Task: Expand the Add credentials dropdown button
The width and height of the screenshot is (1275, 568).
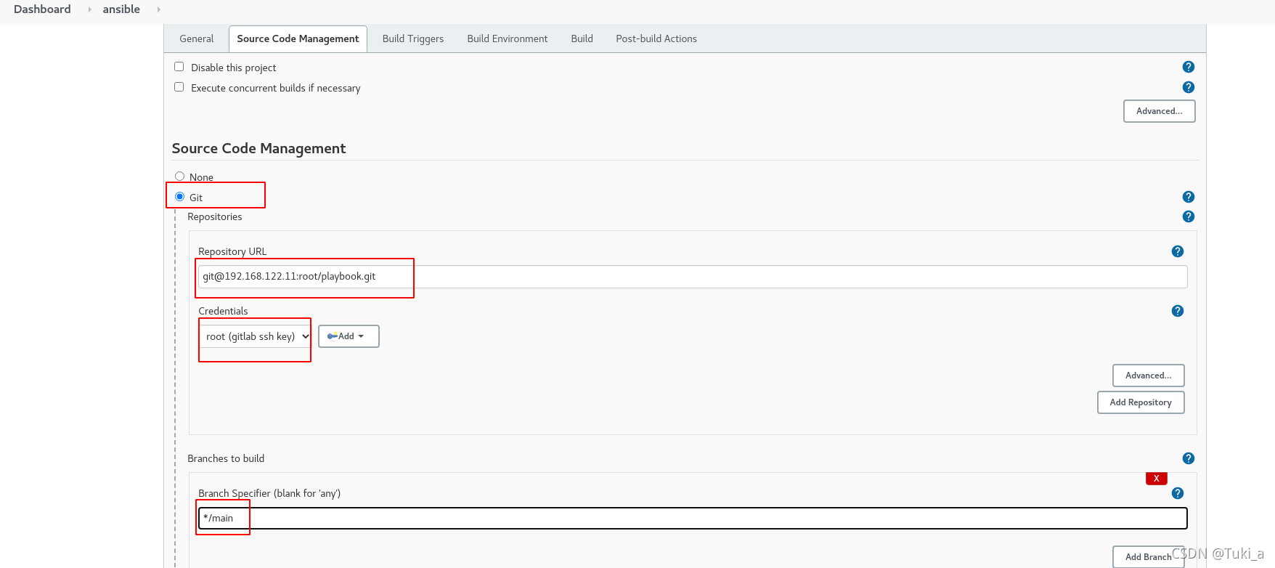Action: [x=349, y=336]
